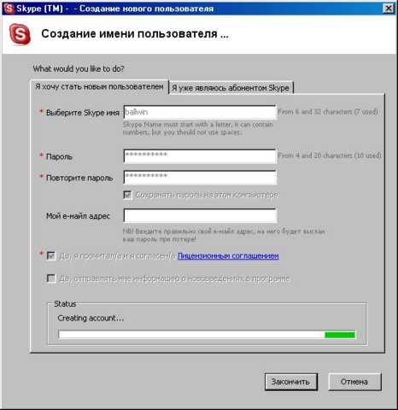The image size is (398, 410).
Task: Toggle 'Сохранять пароль на этом компьютере' checkbox
Action: (x=127, y=195)
